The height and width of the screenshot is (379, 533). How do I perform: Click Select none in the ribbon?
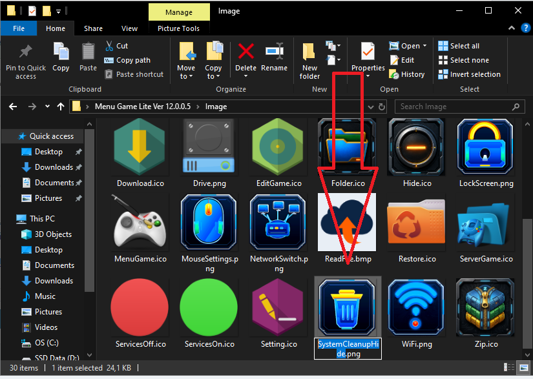464,60
